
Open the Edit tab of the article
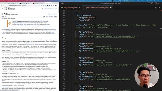coord(47,16)
